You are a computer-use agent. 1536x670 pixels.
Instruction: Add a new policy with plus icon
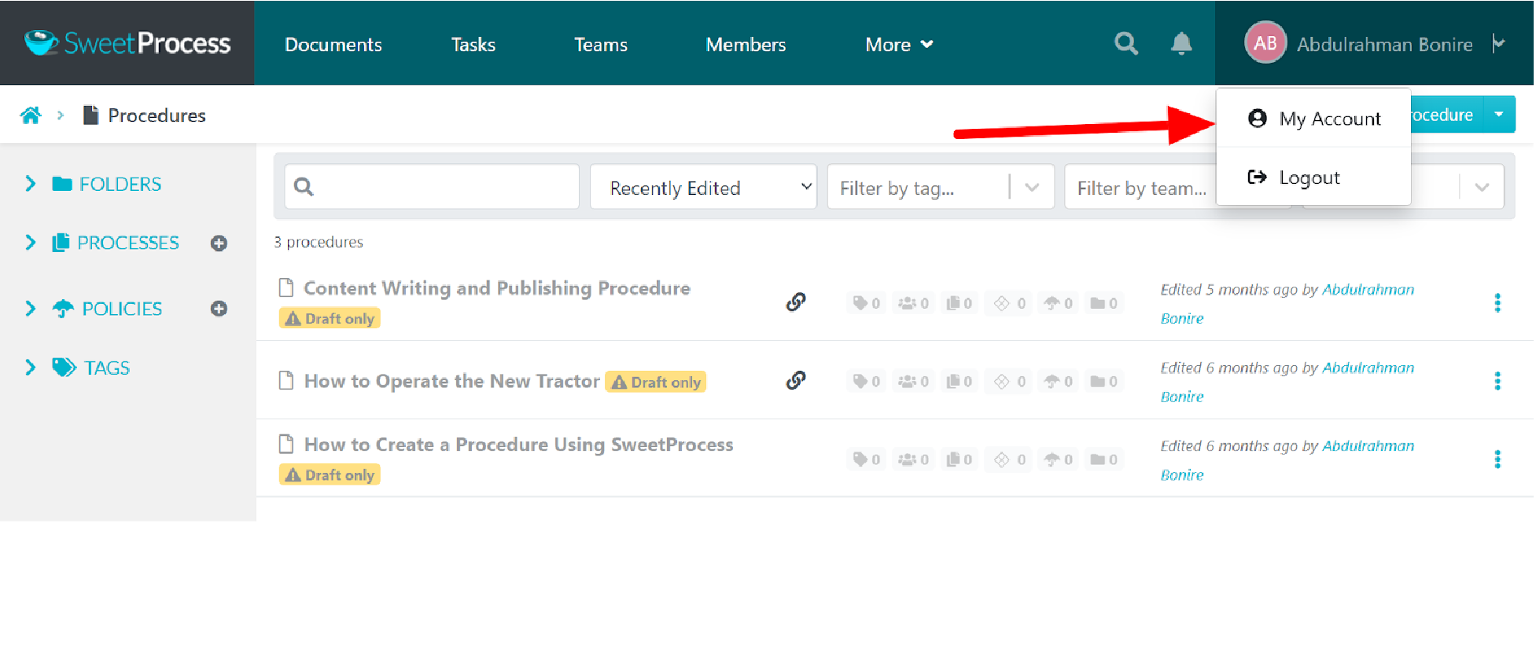(x=219, y=309)
